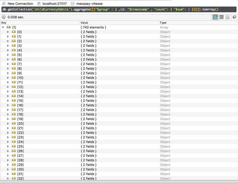Select tree row [13]
This screenshot has width=238, height=184.
tap(119, 91)
